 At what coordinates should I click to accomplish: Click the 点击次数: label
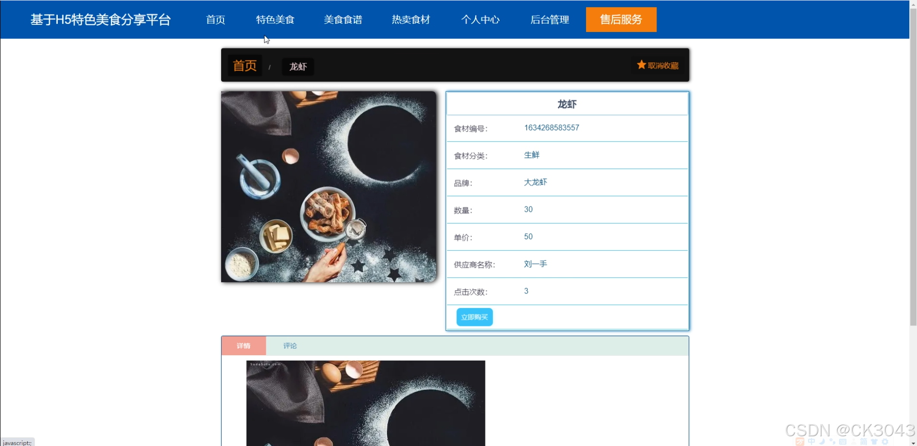pos(470,292)
